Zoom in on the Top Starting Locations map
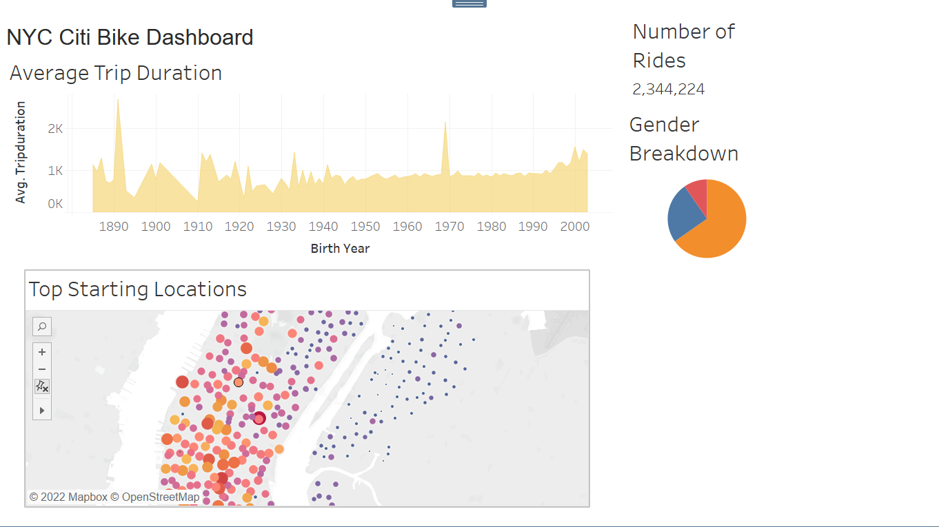The width and height of the screenshot is (939, 527). coord(42,353)
